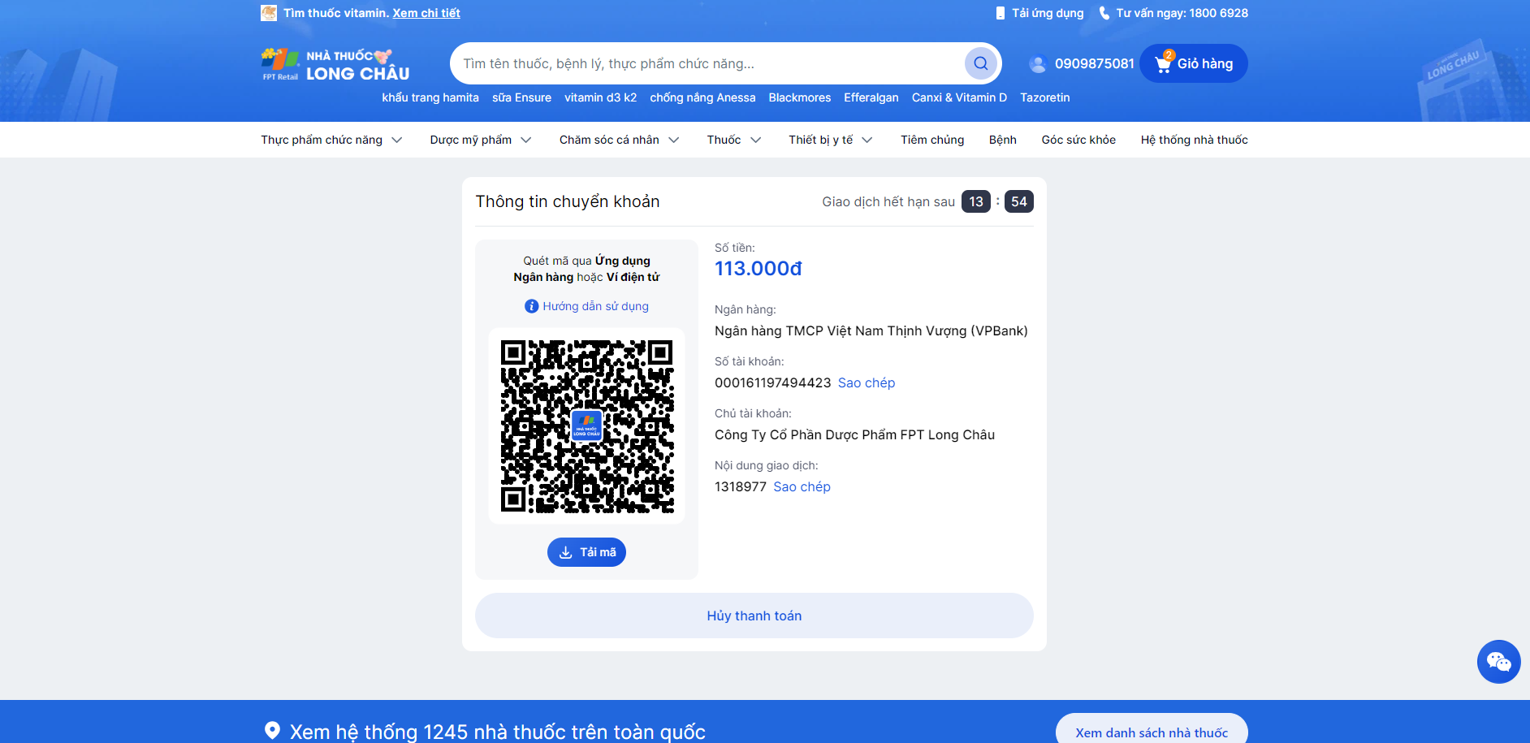This screenshot has height=743, width=1530.
Task: Click Giỏ hàng button label
Action: [1205, 63]
